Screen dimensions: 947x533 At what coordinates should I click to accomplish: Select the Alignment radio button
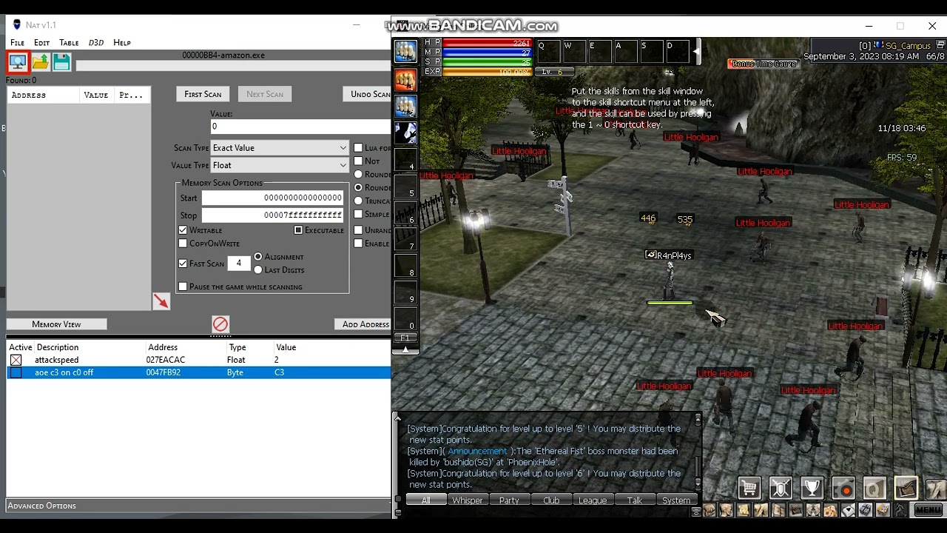coord(258,257)
